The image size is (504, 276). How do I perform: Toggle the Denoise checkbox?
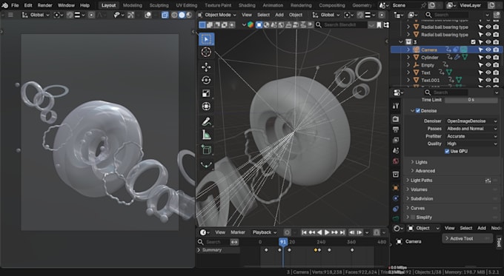pos(418,111)
